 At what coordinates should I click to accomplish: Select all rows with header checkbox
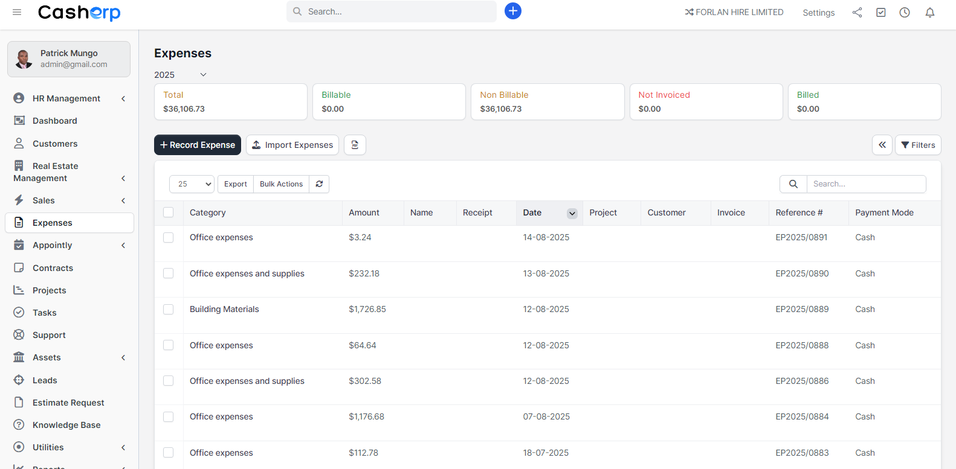(x=169, y=212)
